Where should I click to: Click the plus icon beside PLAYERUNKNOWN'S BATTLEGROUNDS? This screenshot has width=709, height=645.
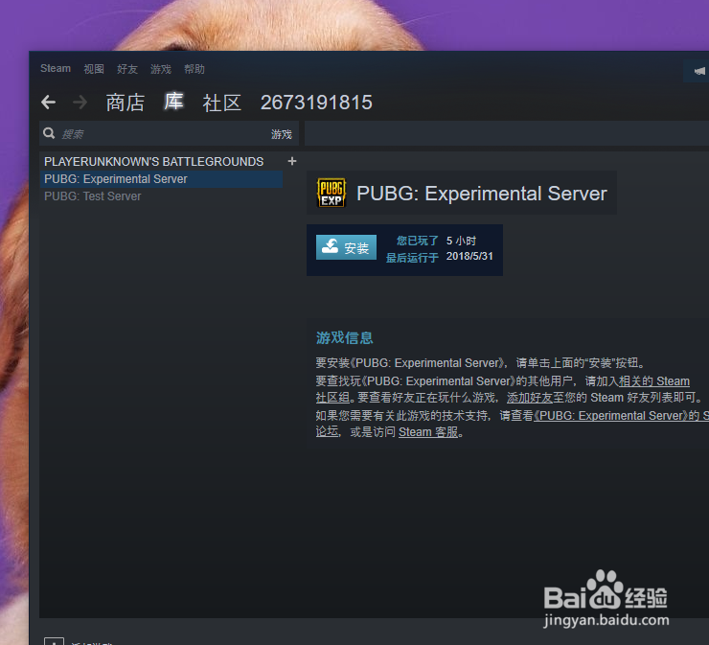(292, 161)
